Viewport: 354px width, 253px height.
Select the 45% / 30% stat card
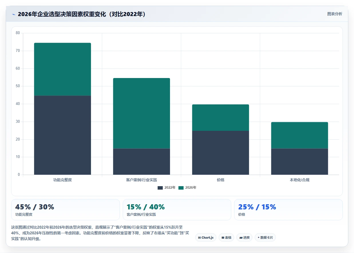point(65,210)
